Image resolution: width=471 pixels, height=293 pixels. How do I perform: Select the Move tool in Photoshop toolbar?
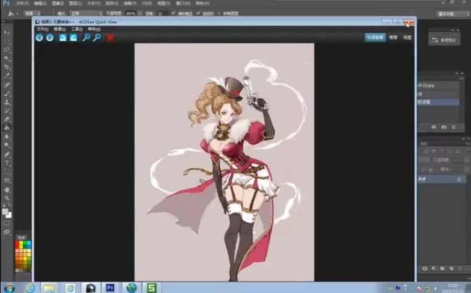point(7,33)
